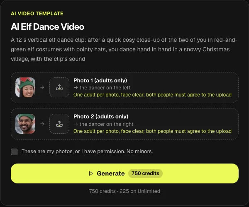Click the yellow-green notice under Photo 1
This screenshot has height=207, width=249.
tap(152, 95)
